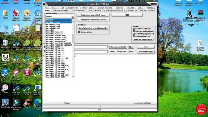Click Read phone info in fastboot mode
This screenshot has height=117, width=208.
[x=93, y=28]
